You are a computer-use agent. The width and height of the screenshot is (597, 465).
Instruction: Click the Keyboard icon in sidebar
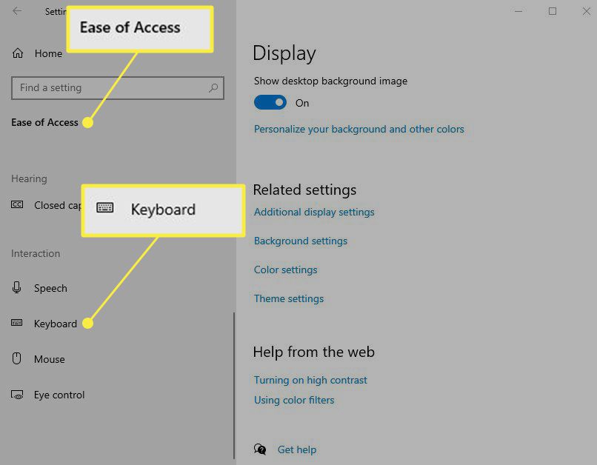pyautogui.click(x=18, y=324)
